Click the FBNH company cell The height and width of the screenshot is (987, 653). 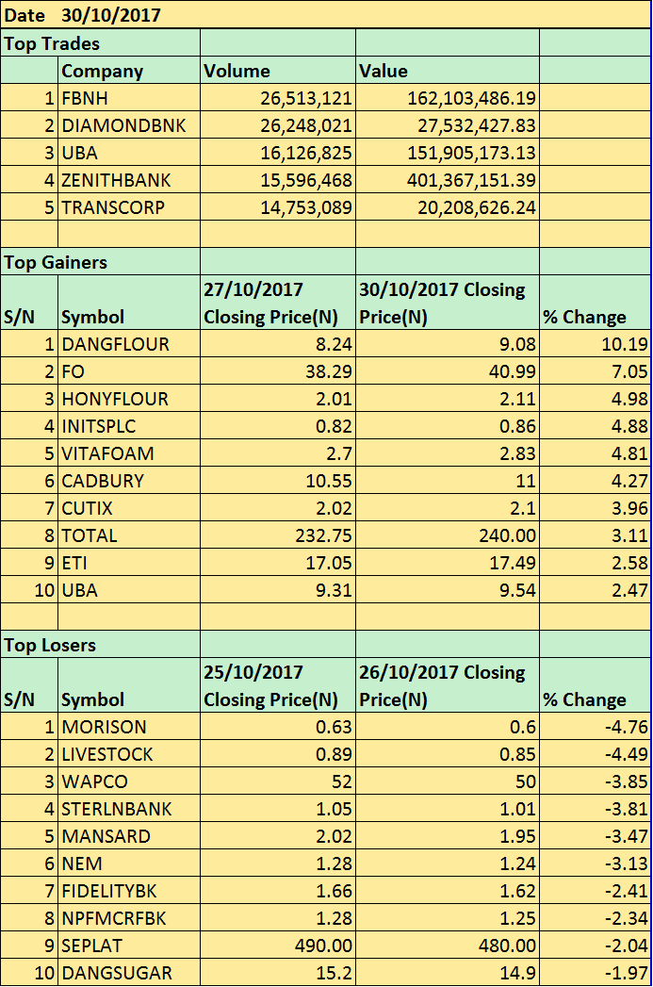click(129, 98)
